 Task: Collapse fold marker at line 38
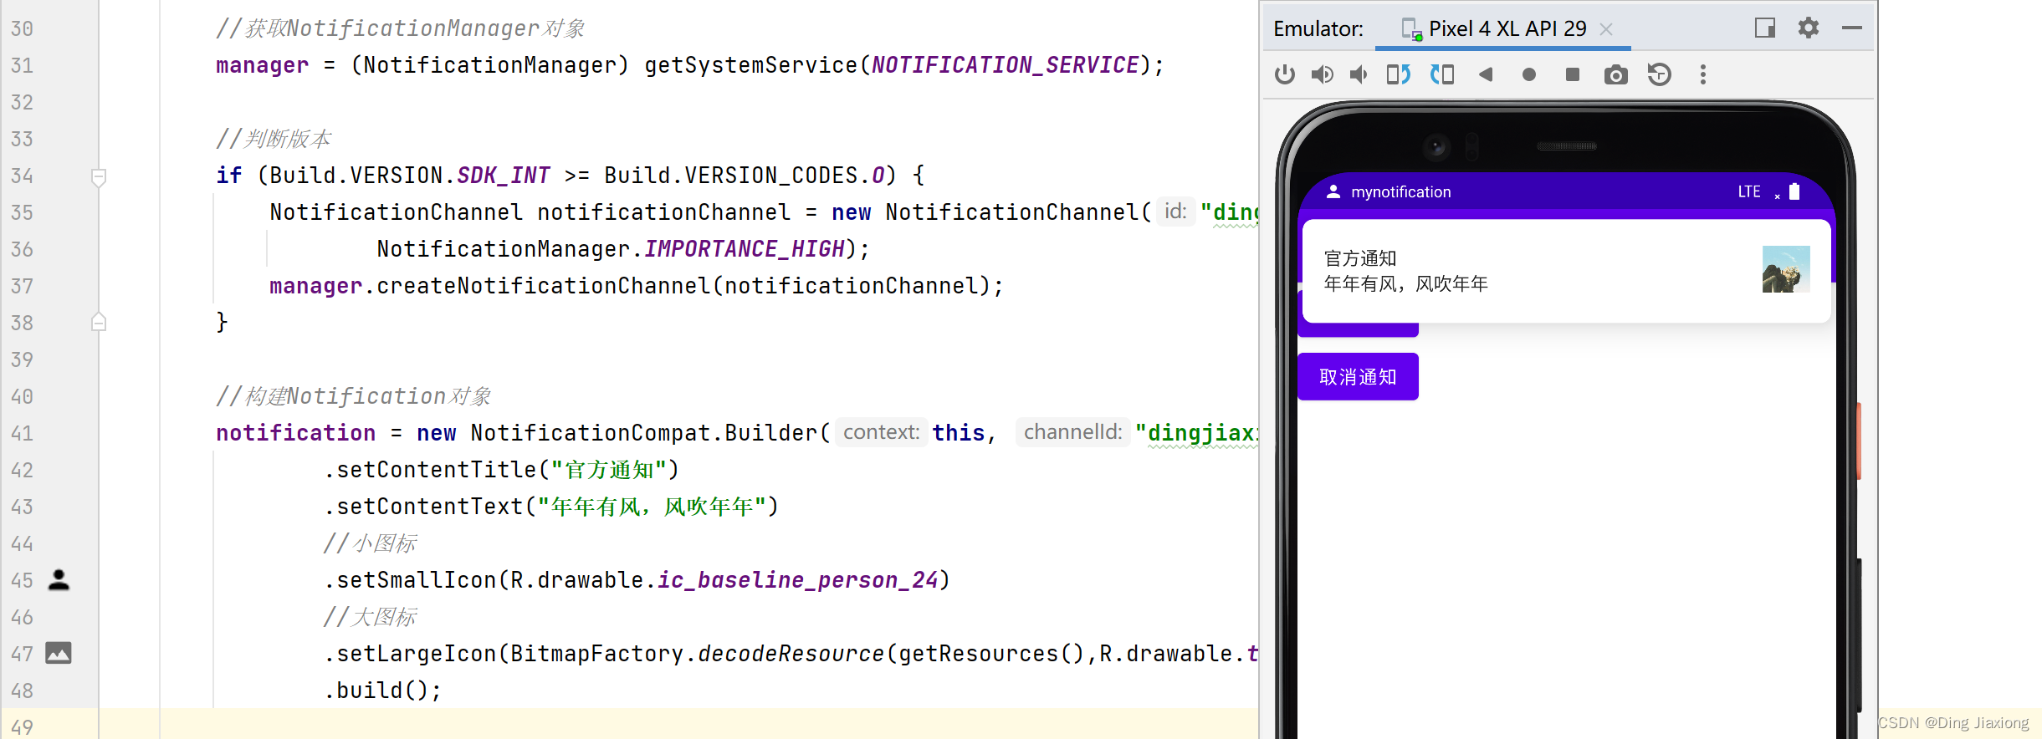(x=99, y=322)
